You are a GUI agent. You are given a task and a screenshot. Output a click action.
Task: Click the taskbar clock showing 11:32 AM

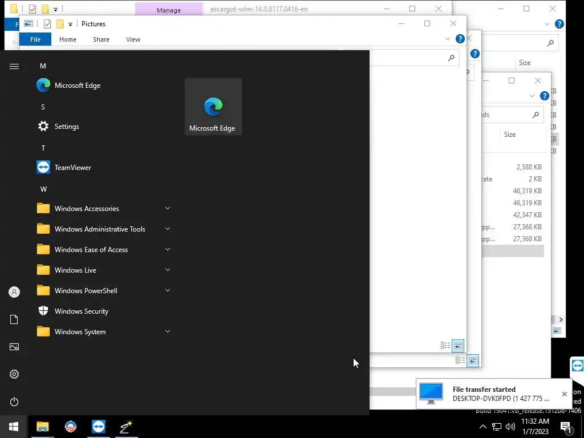click(535, 427)
